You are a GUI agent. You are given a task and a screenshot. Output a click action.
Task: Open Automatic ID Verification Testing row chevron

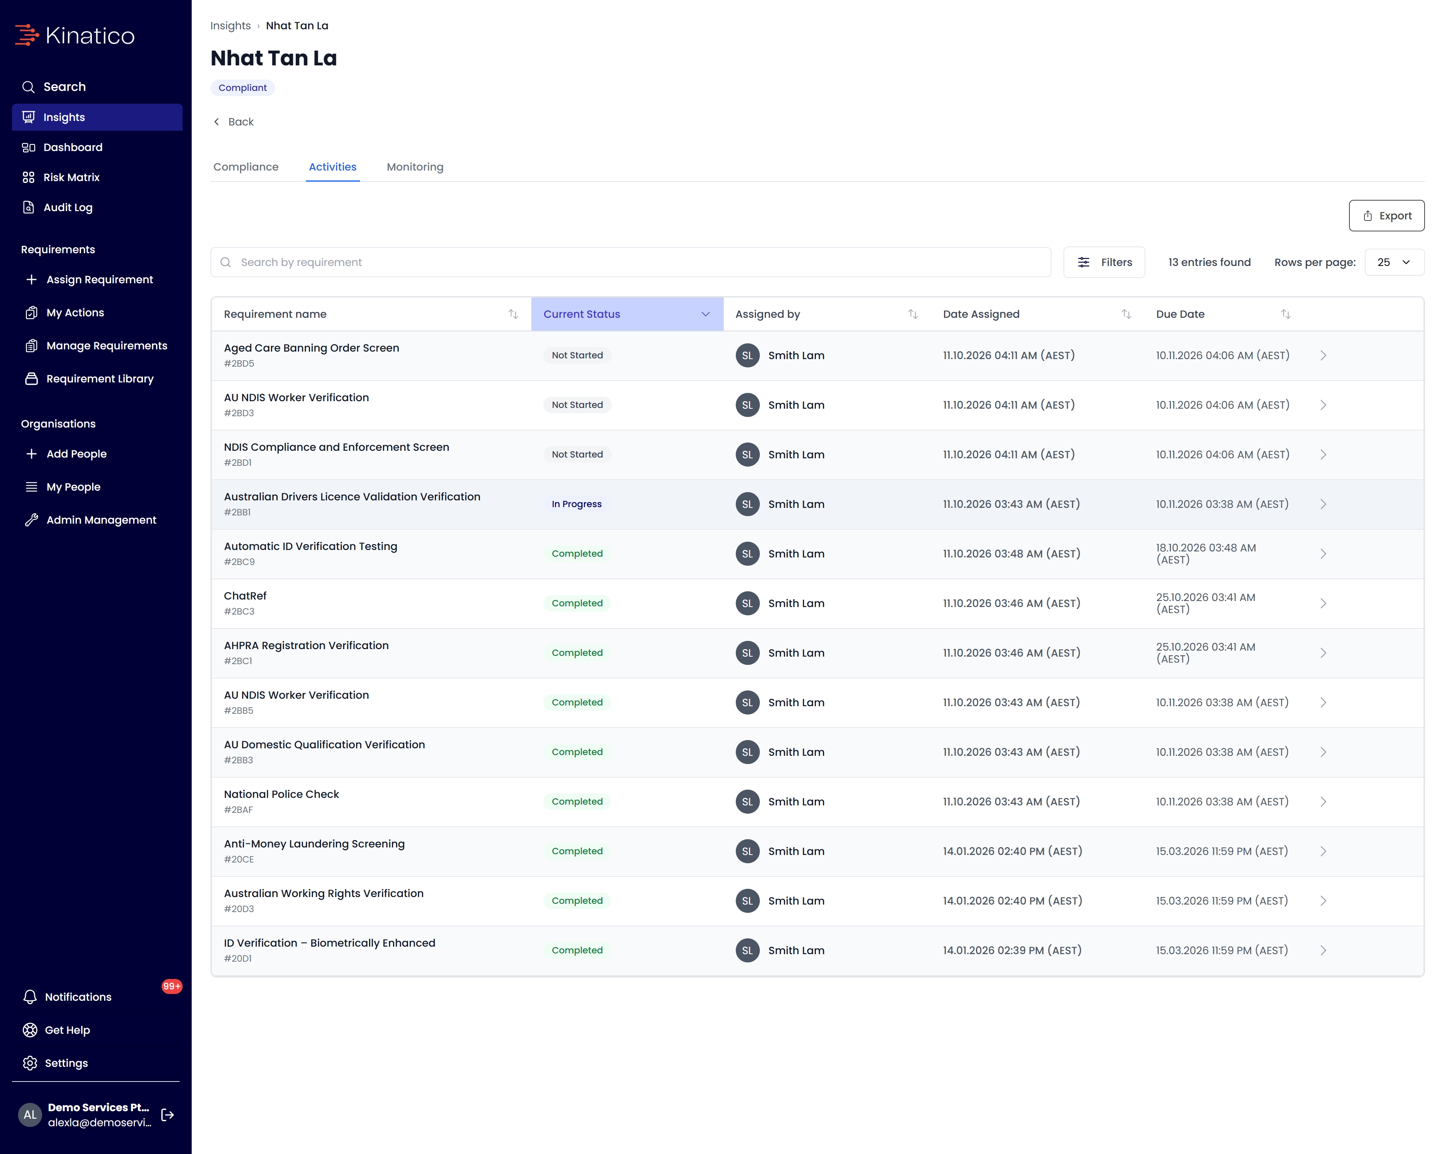[1323, 553]
